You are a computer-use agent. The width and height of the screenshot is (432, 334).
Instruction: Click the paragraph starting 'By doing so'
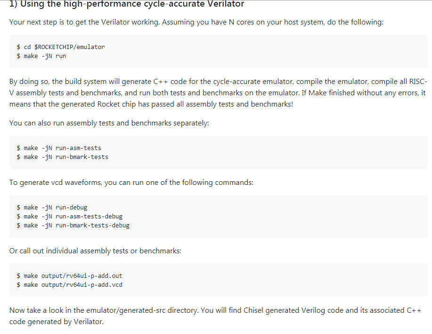[x=218, y=93]
